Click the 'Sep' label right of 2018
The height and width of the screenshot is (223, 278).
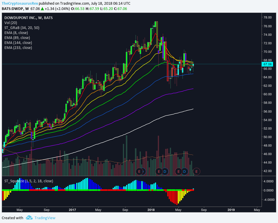pos(204,210)
